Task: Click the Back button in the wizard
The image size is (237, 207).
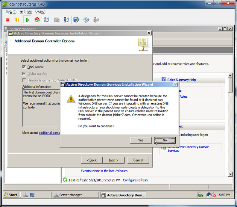Action: pyautogui.click(x=92, y=160)
